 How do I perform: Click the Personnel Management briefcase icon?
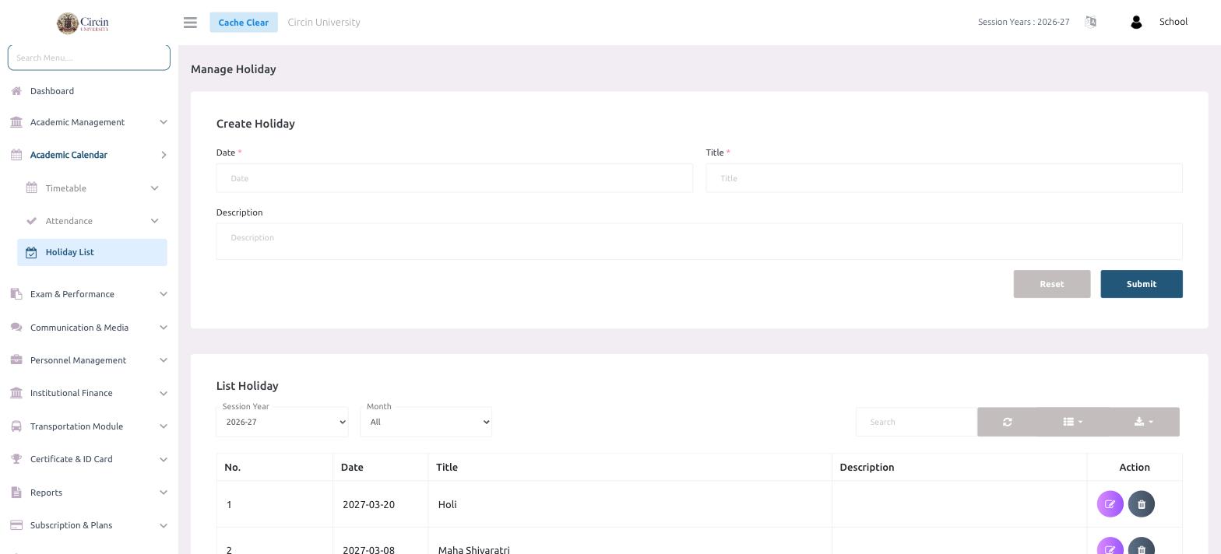pos(16,359)
